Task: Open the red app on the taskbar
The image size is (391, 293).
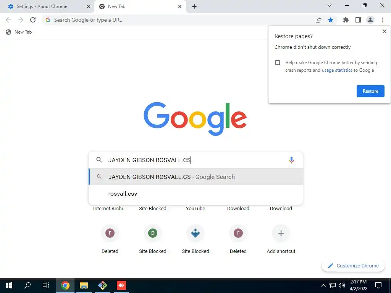Action: pos(121,285)
